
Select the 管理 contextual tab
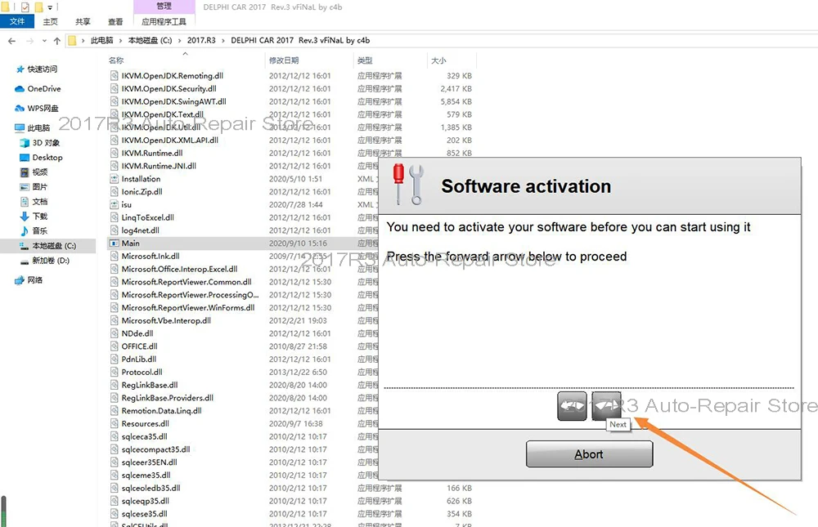tap(164, 6)
